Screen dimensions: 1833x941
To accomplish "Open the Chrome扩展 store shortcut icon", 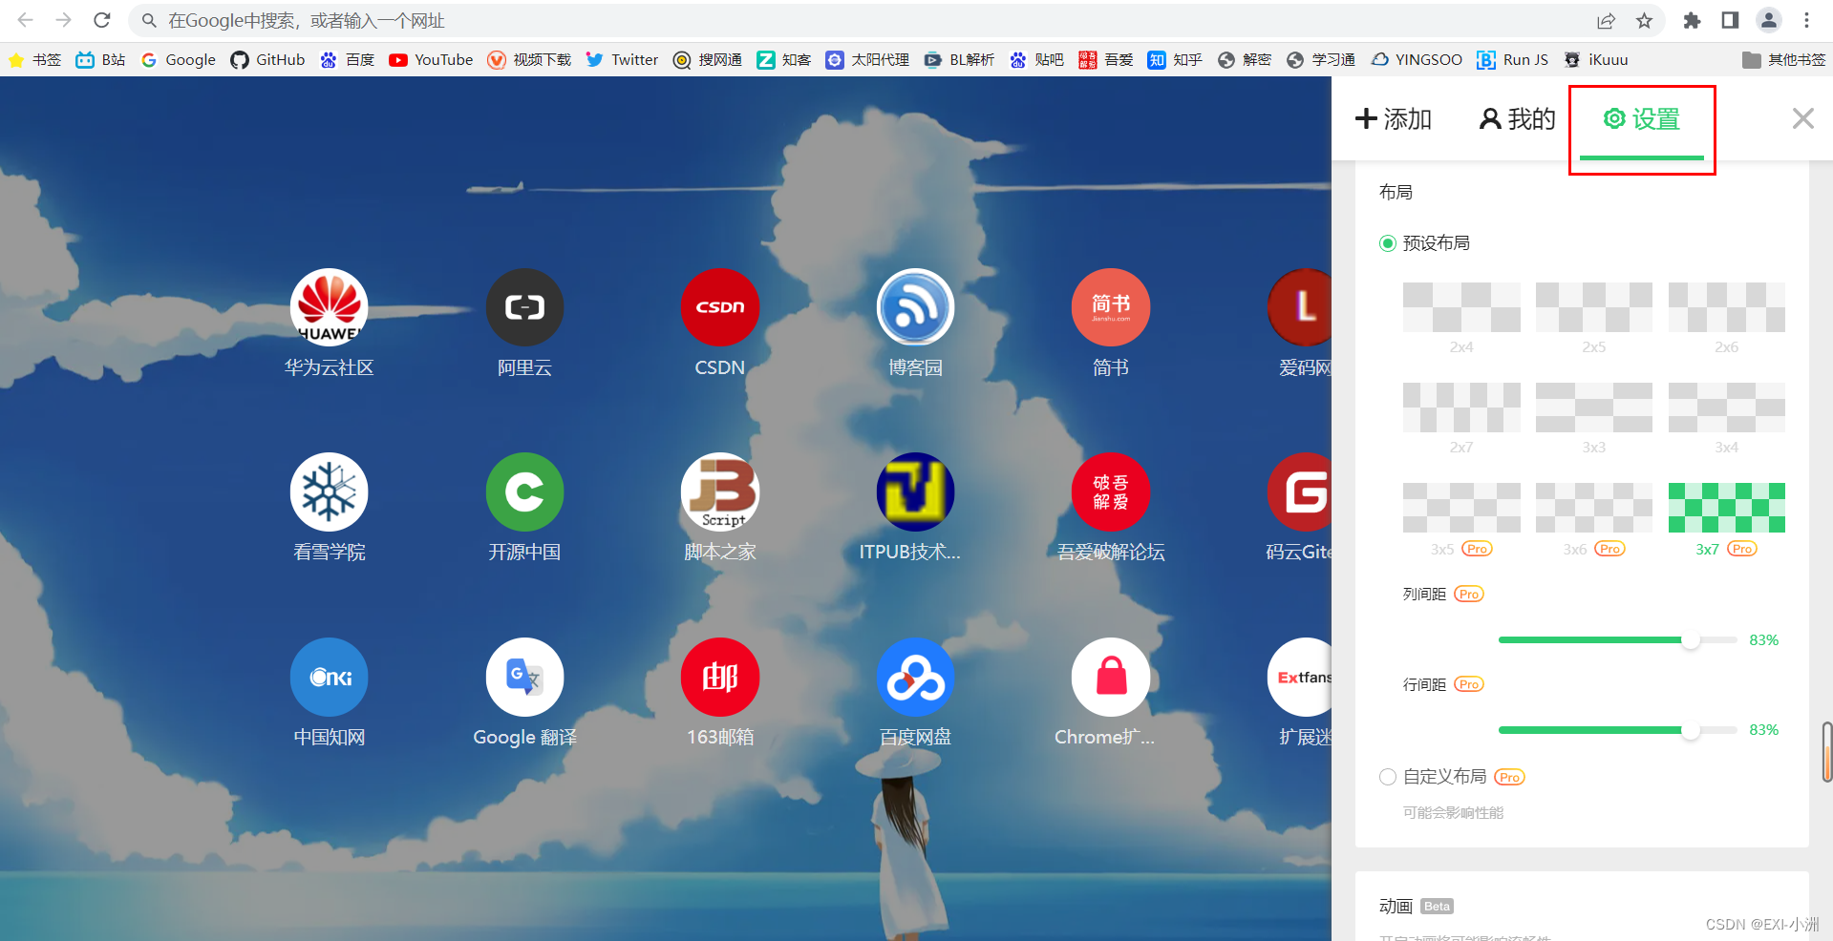I will pos(1111,677).
